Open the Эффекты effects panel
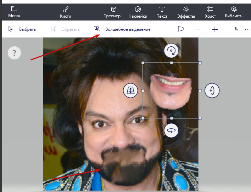 coord(186,12)
